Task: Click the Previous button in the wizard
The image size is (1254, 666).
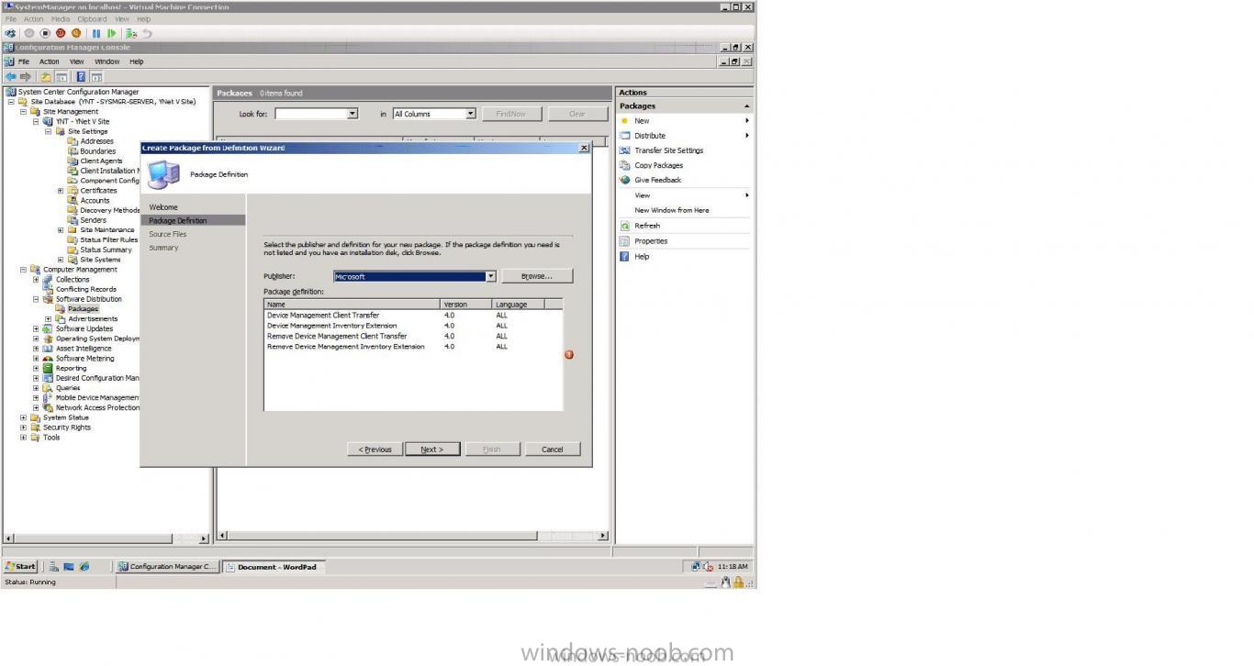Action: (x=375, y=450)
